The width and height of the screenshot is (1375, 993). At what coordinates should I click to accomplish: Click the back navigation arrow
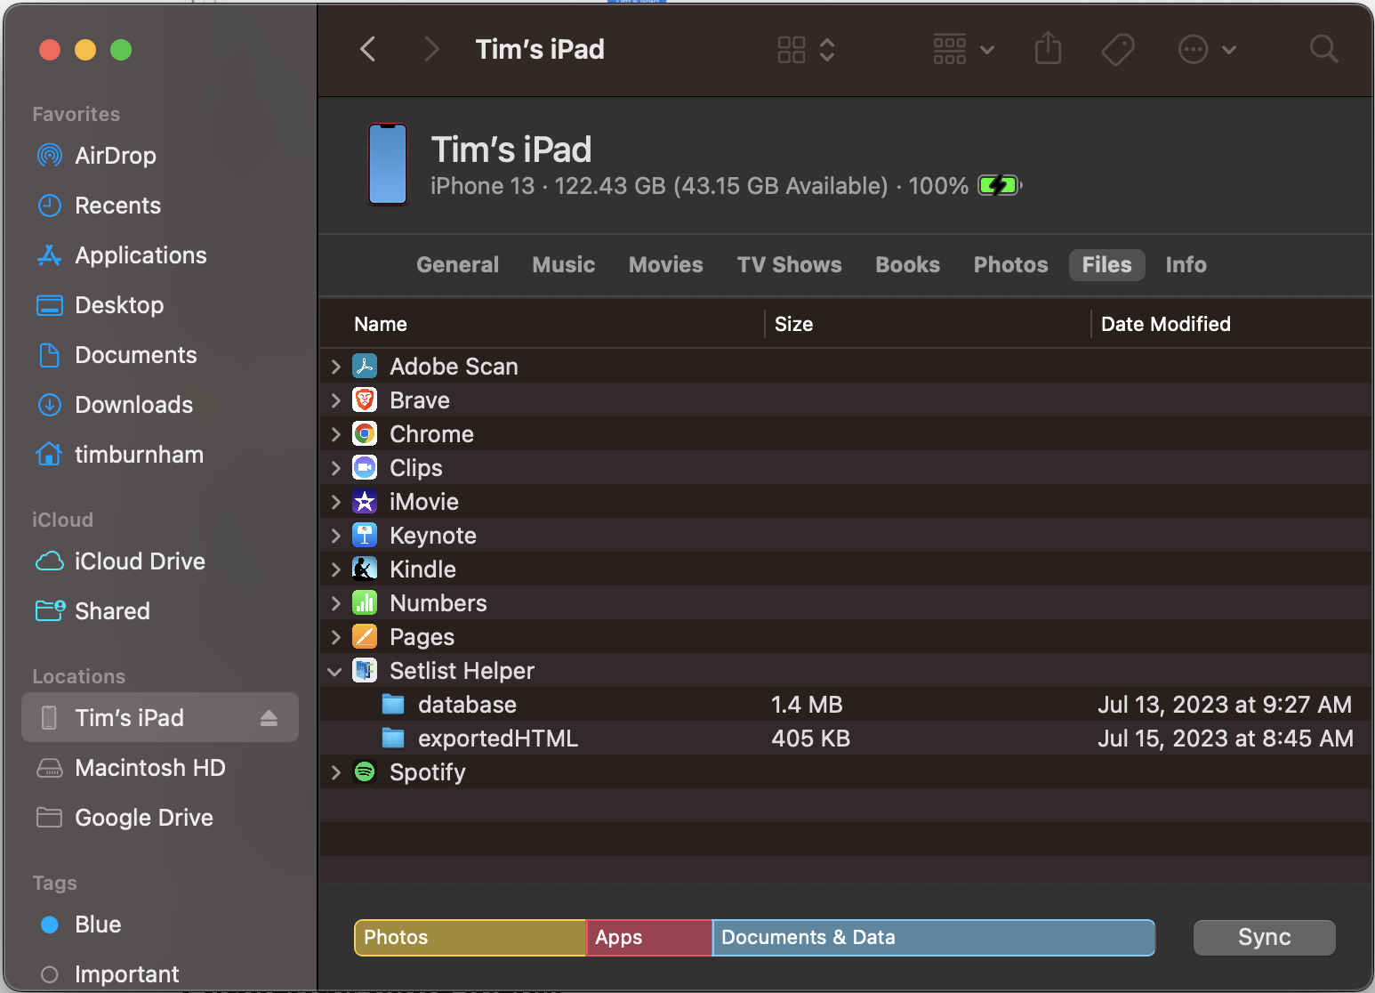(367, 49)
